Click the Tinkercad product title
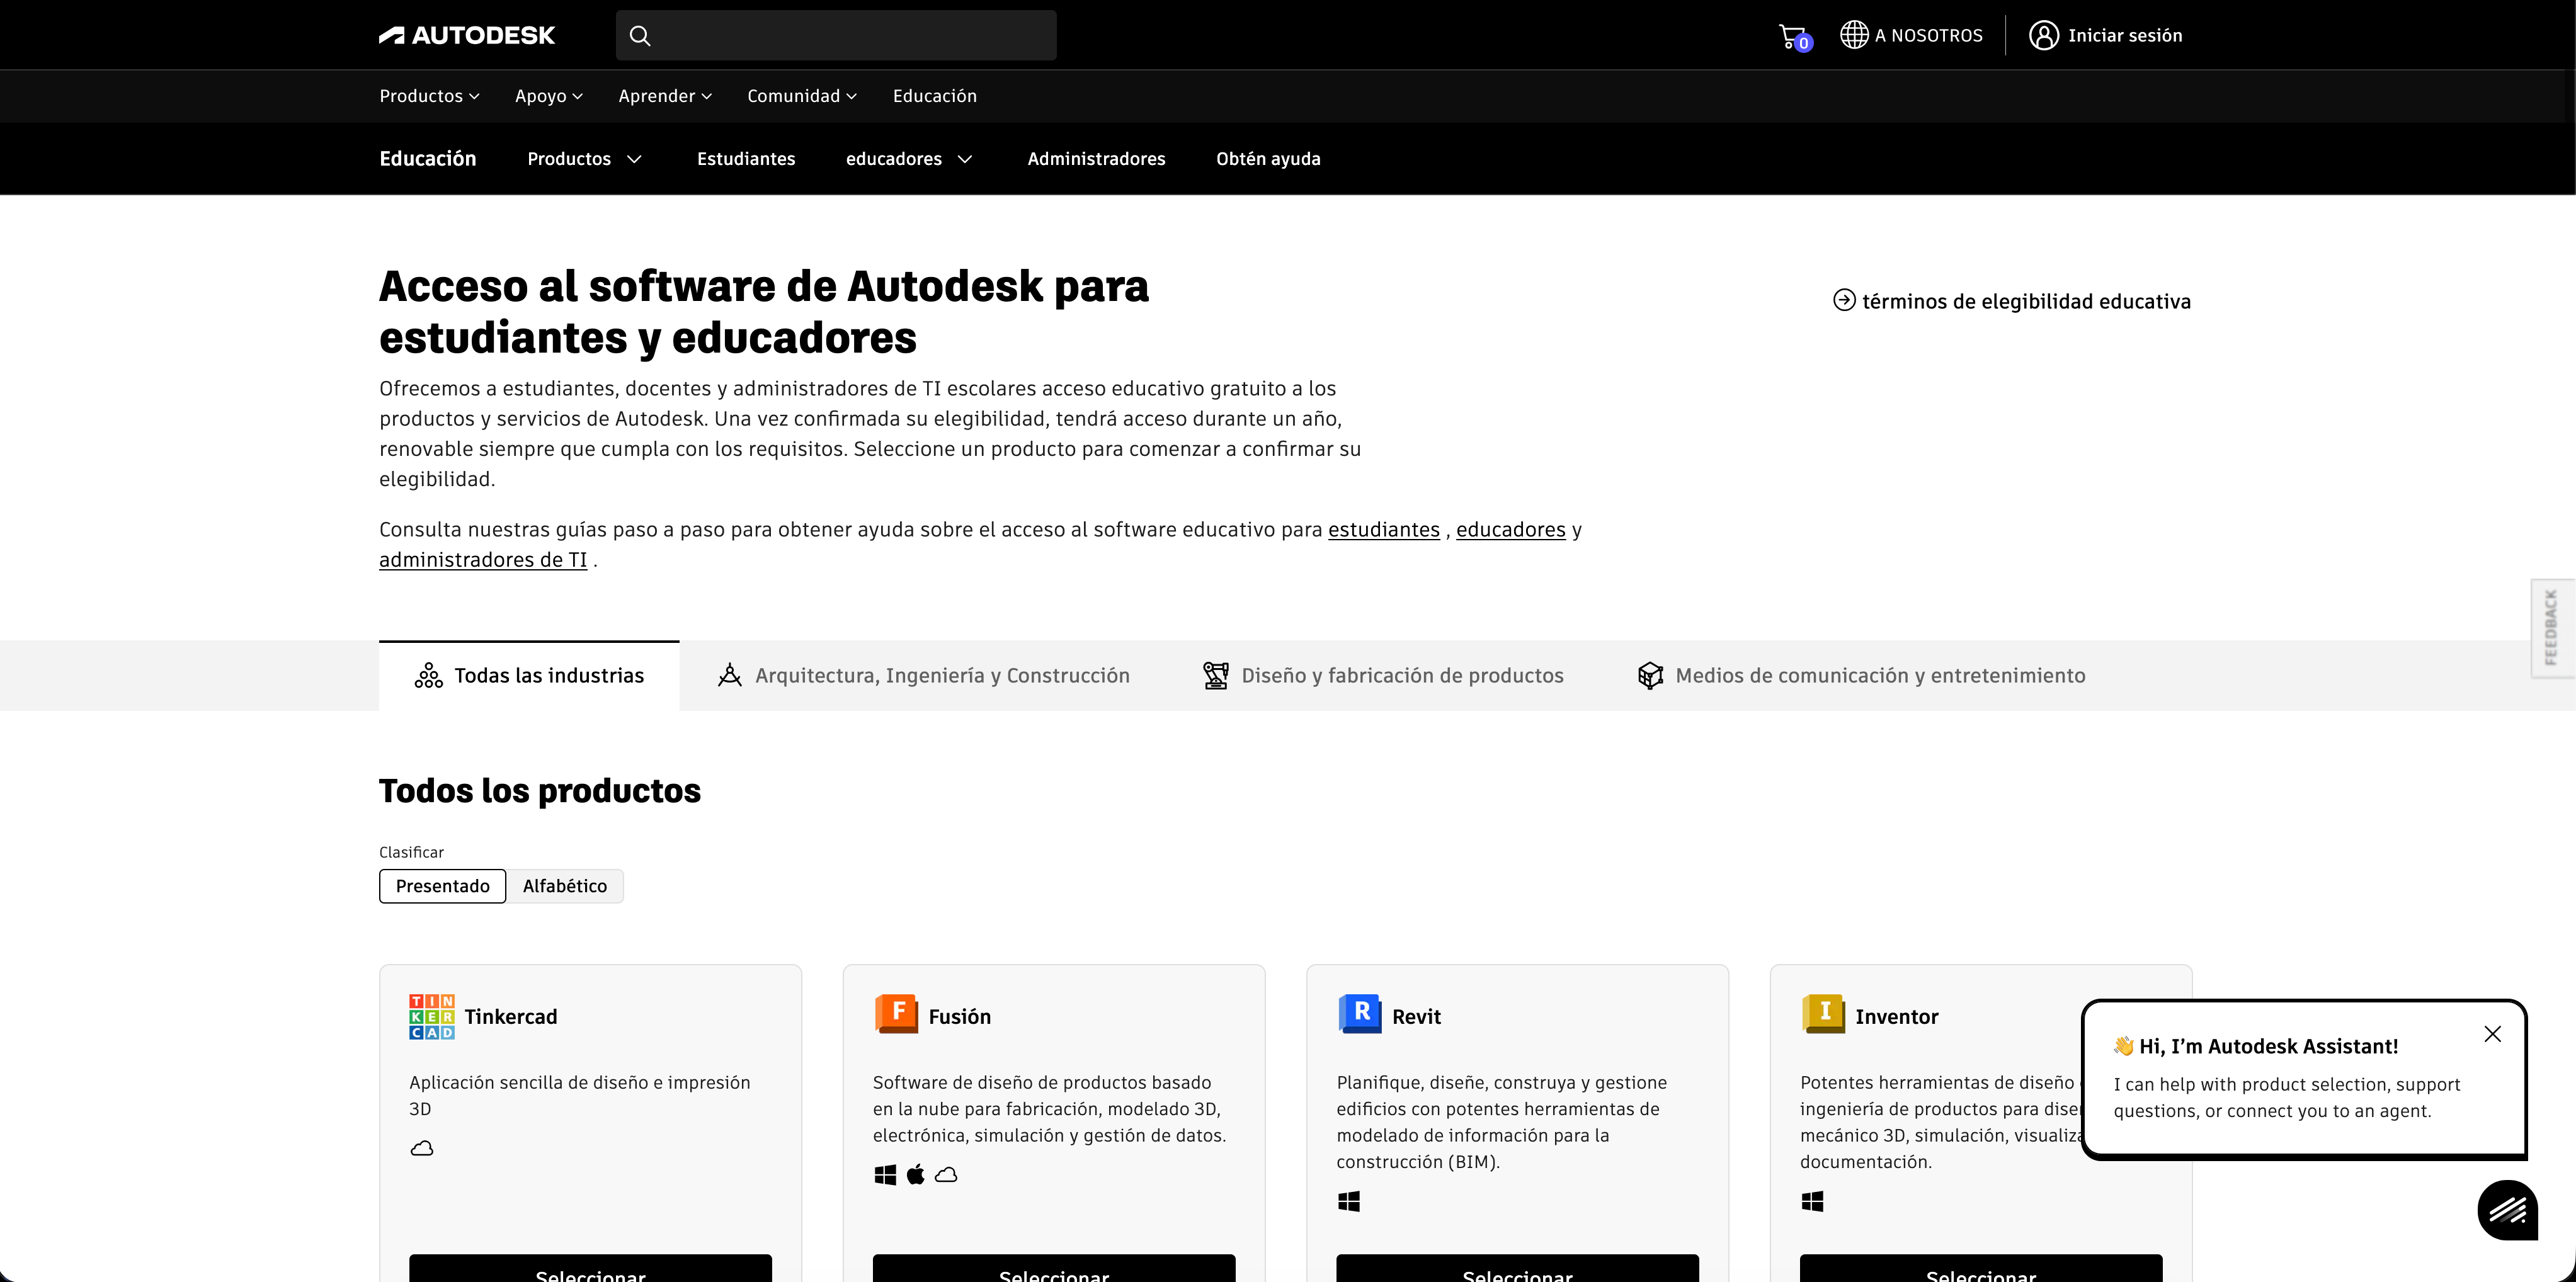2576x1282 pixels. click(511, 1017)
